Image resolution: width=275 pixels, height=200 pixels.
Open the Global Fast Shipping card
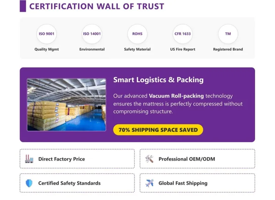point(197,183)
